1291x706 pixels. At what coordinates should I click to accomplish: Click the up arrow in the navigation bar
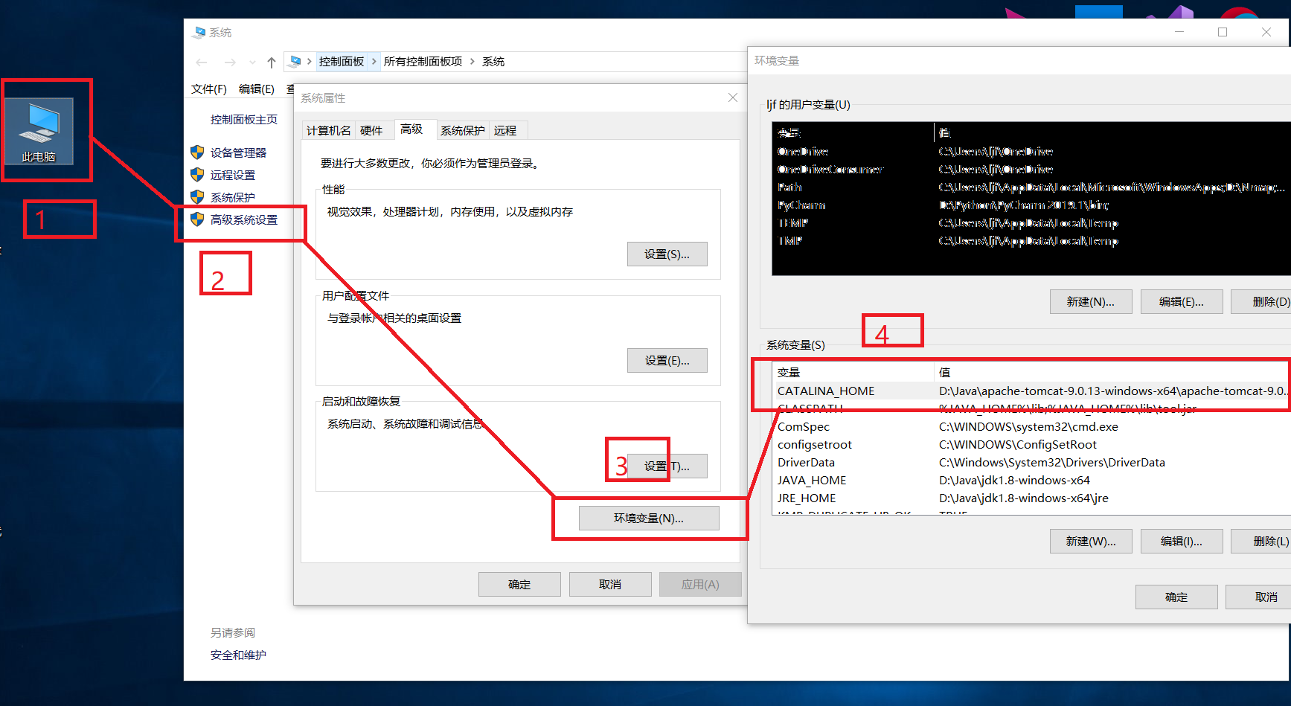tap(271, 62)
